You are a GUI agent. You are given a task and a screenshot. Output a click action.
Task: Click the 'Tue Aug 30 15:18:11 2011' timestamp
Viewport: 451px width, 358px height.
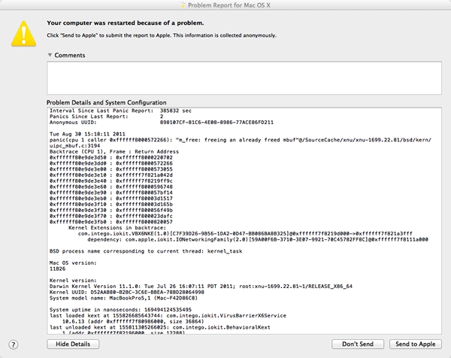87,134
